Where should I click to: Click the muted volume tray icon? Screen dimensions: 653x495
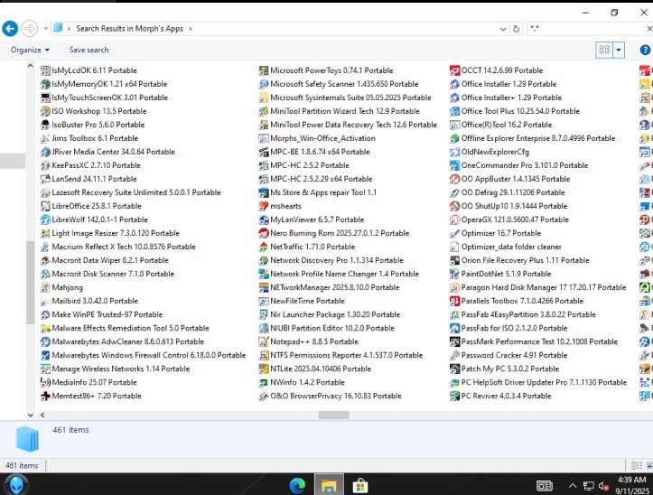click(603, 486)
